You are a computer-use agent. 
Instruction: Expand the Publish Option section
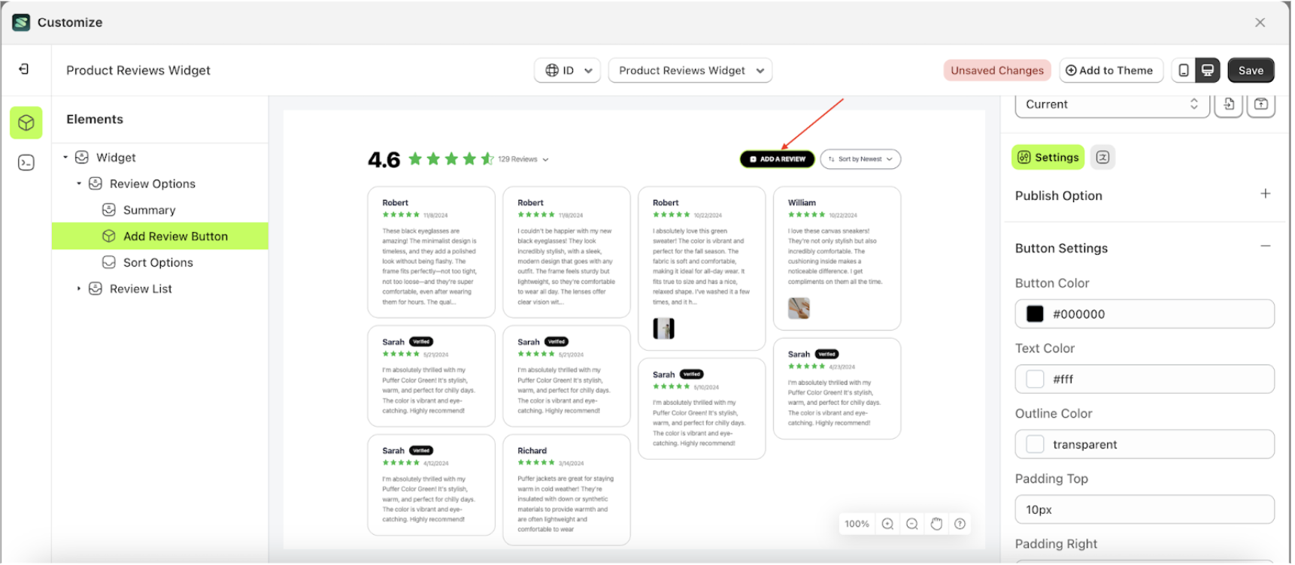(x=1266, y=194)
